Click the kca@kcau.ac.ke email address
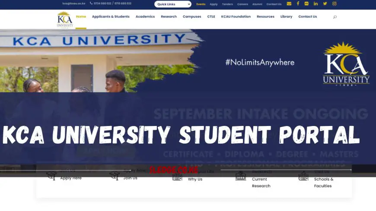This screenshot has height=211, width=376. coord(74,3)
